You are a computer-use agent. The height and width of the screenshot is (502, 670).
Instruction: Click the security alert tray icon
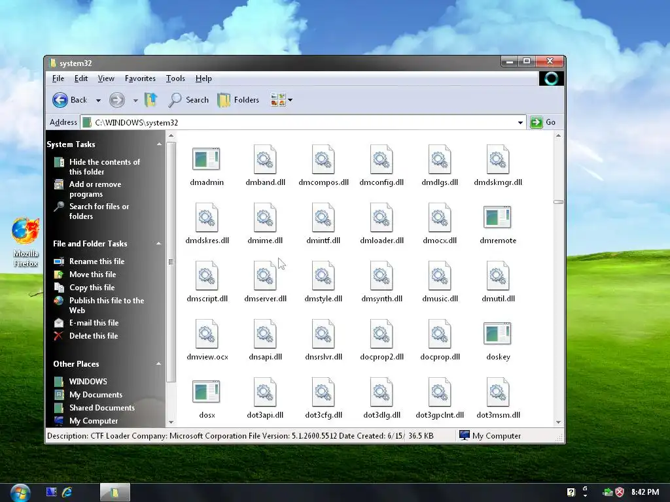tap(619, 492)
